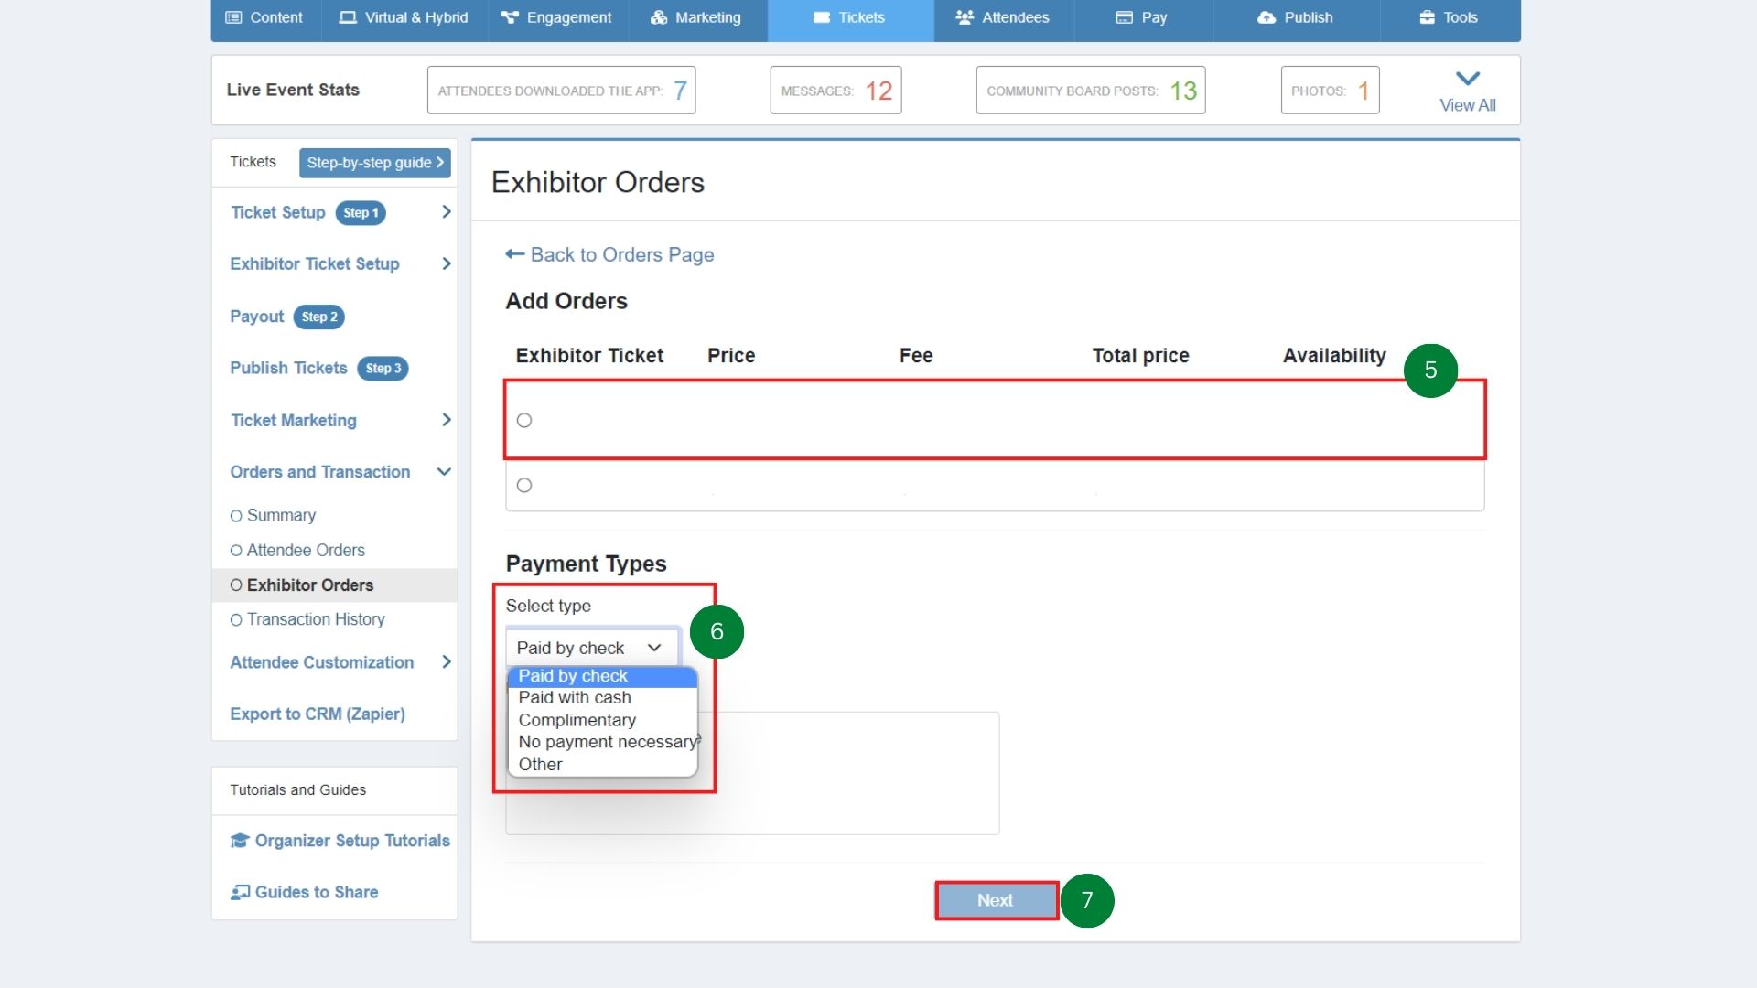Click the Community Board Posts stat box
Image resolution: width=1757 pixels, height=988 pixels.
pos(1091,90)
